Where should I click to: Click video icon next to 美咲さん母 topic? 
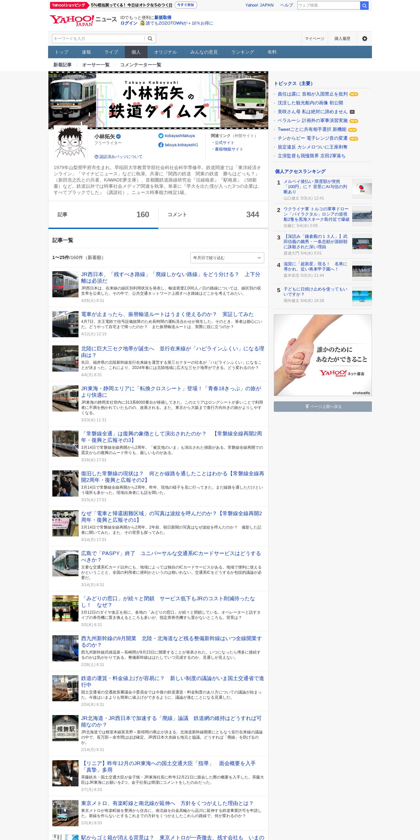352,112
